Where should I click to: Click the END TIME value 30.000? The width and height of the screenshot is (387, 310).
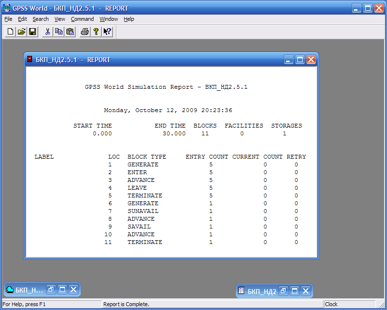(174, 133)
